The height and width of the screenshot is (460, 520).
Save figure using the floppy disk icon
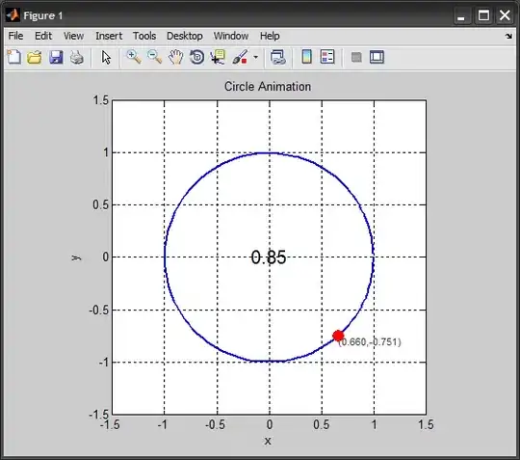point(56,57)
